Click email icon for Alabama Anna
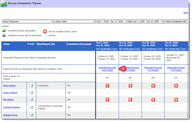This screenshot has width=192, height=122. tap(31, 115)
